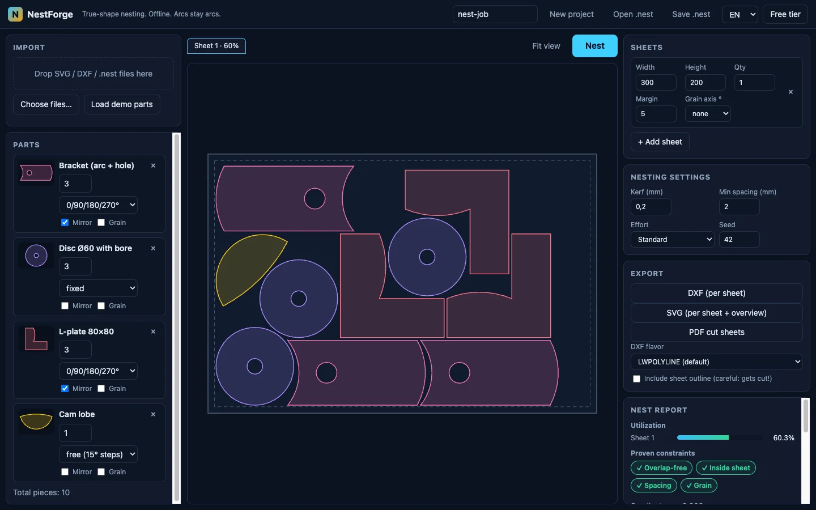Image resolution: width=816 pixels, height=510 pixels.
Task: Click Choose files... button
Action: pos(46,104)
